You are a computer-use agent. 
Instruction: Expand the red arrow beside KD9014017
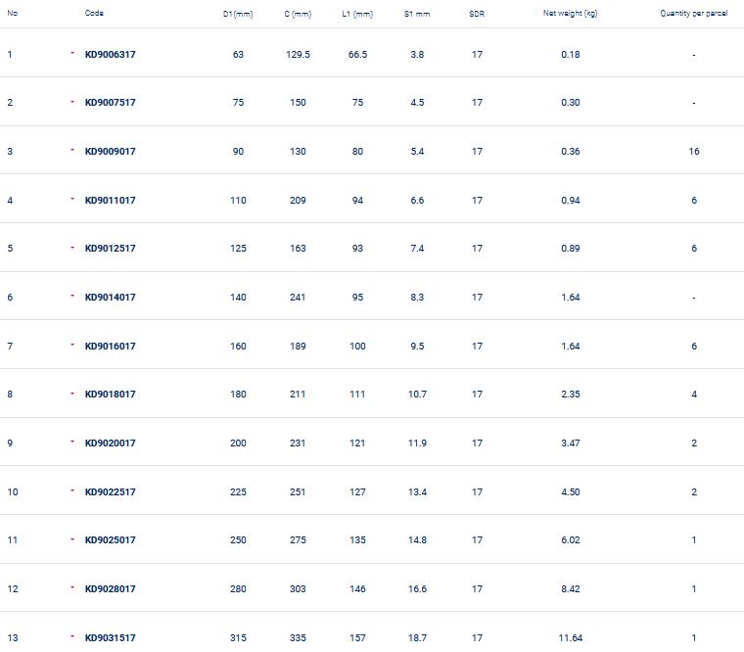point(72,297)
